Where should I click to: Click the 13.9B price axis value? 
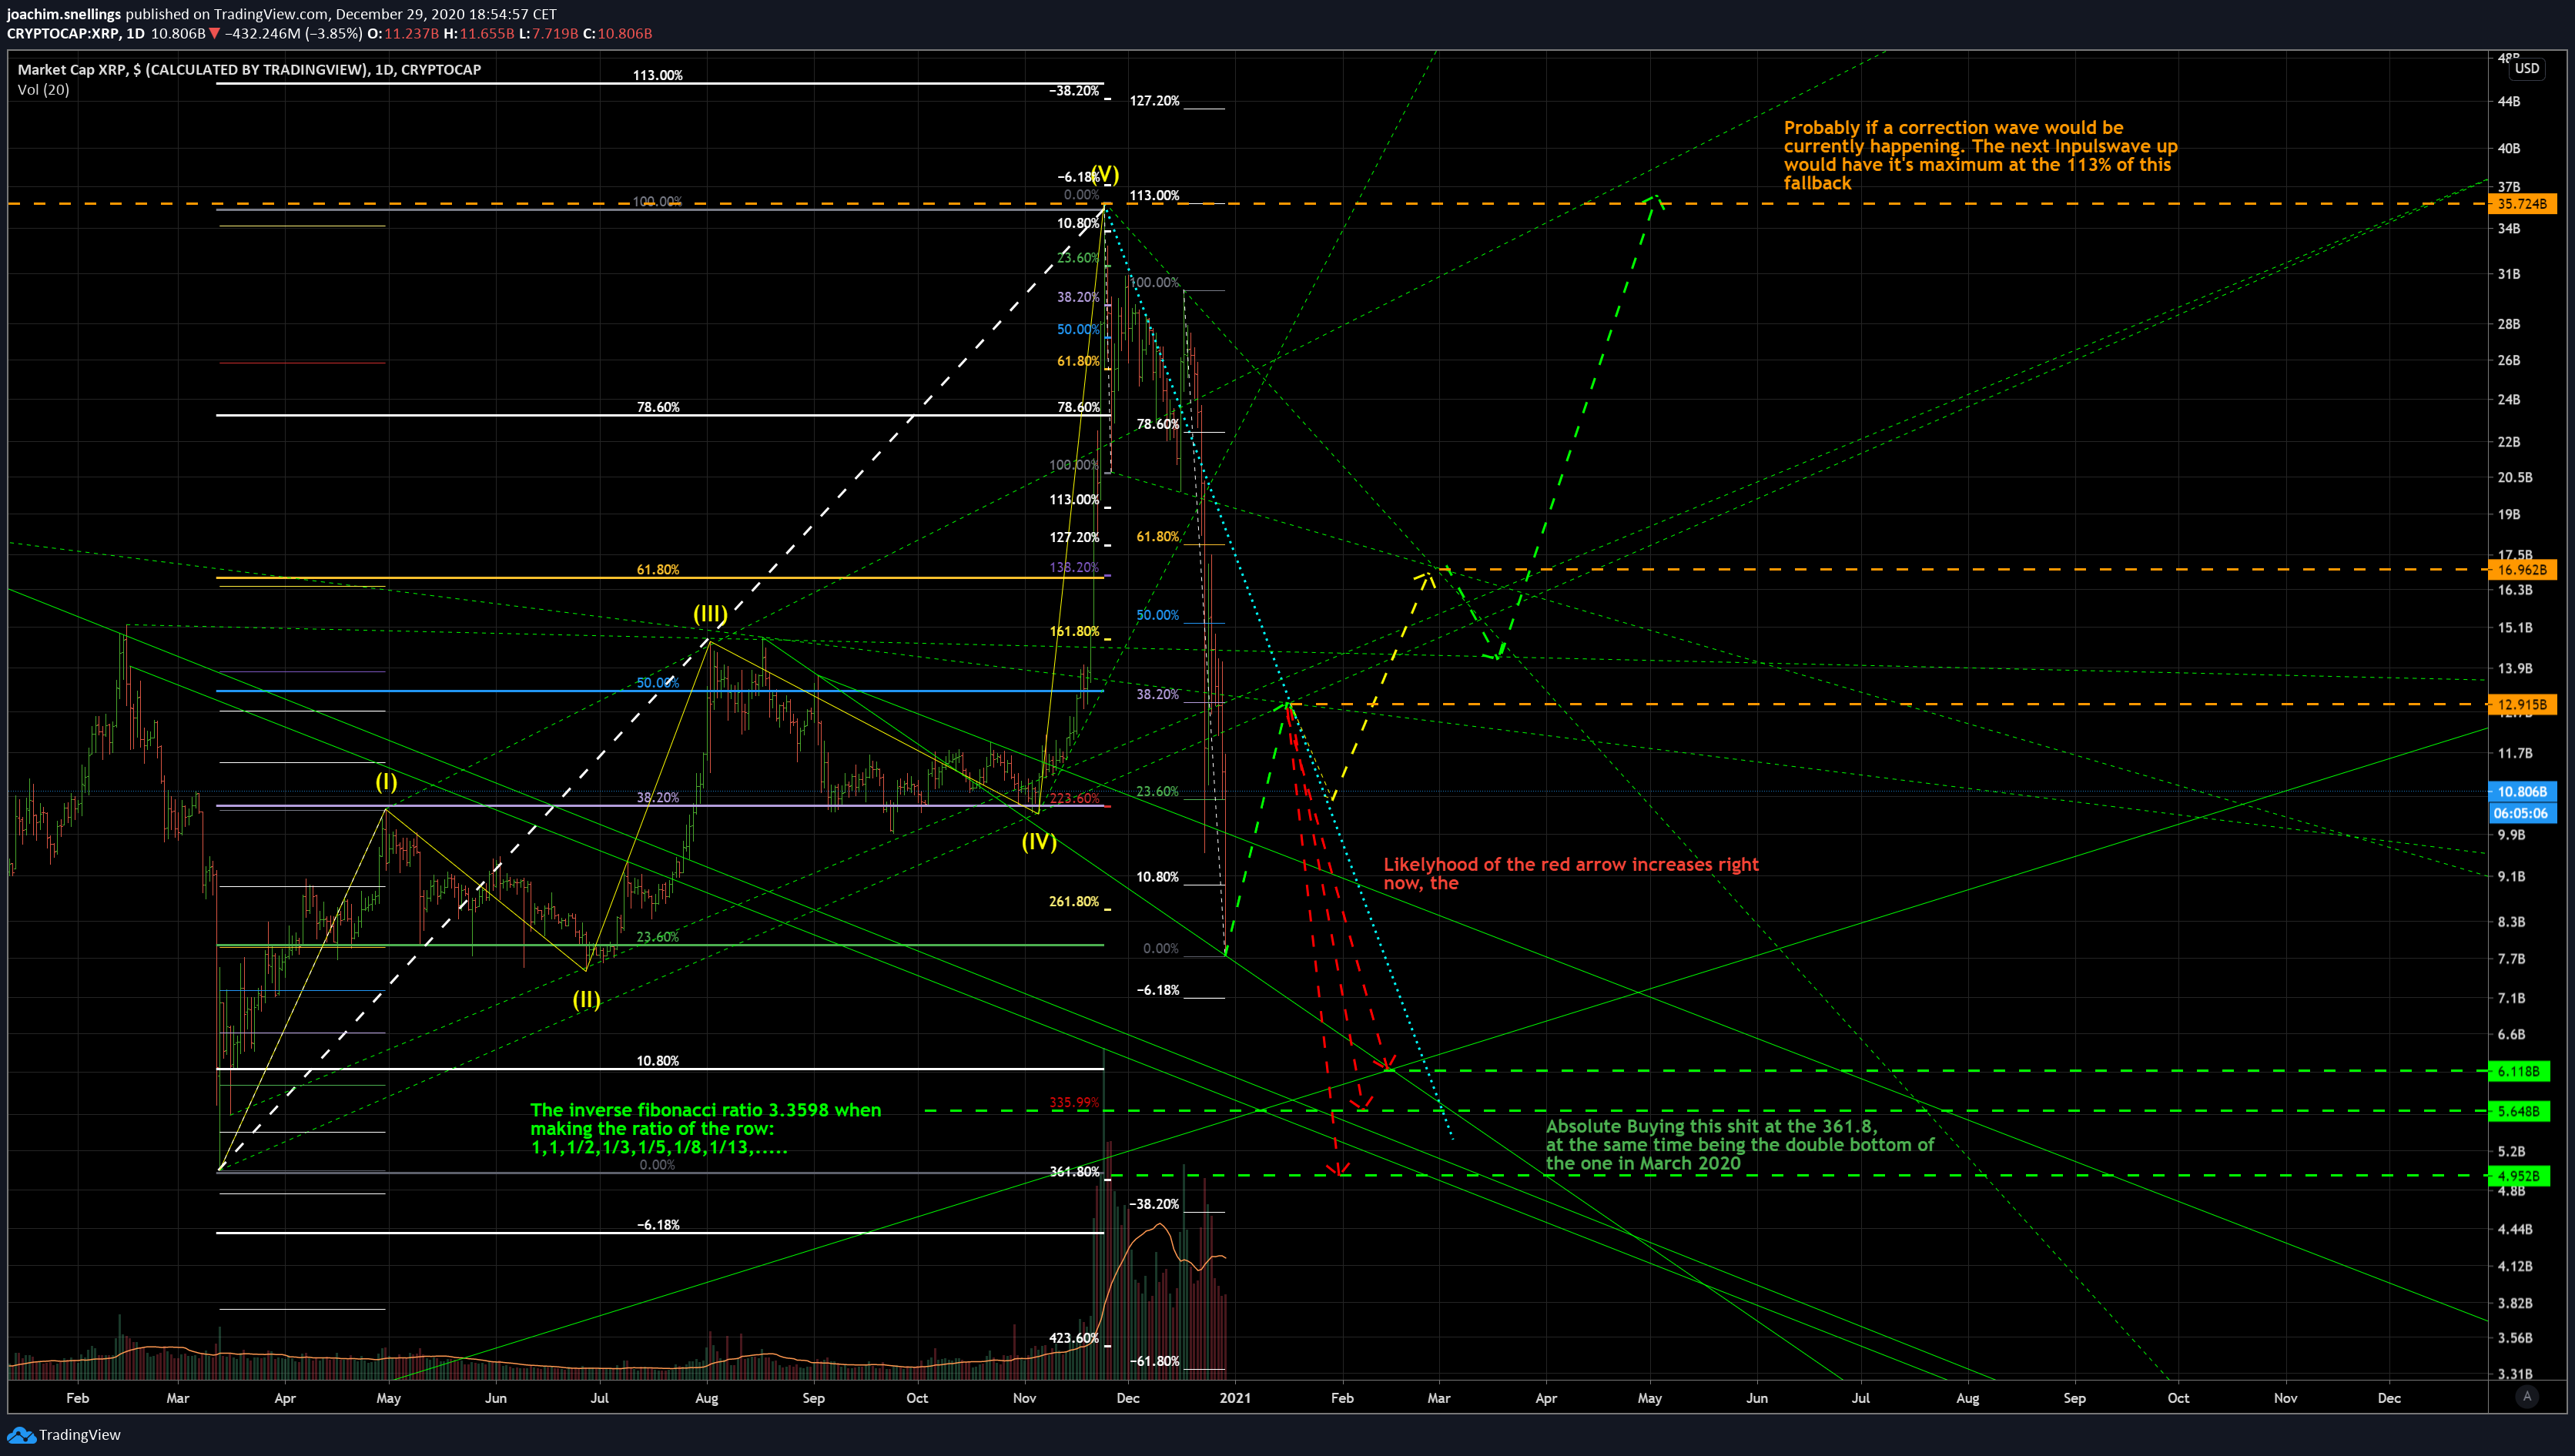point(2515,668)
